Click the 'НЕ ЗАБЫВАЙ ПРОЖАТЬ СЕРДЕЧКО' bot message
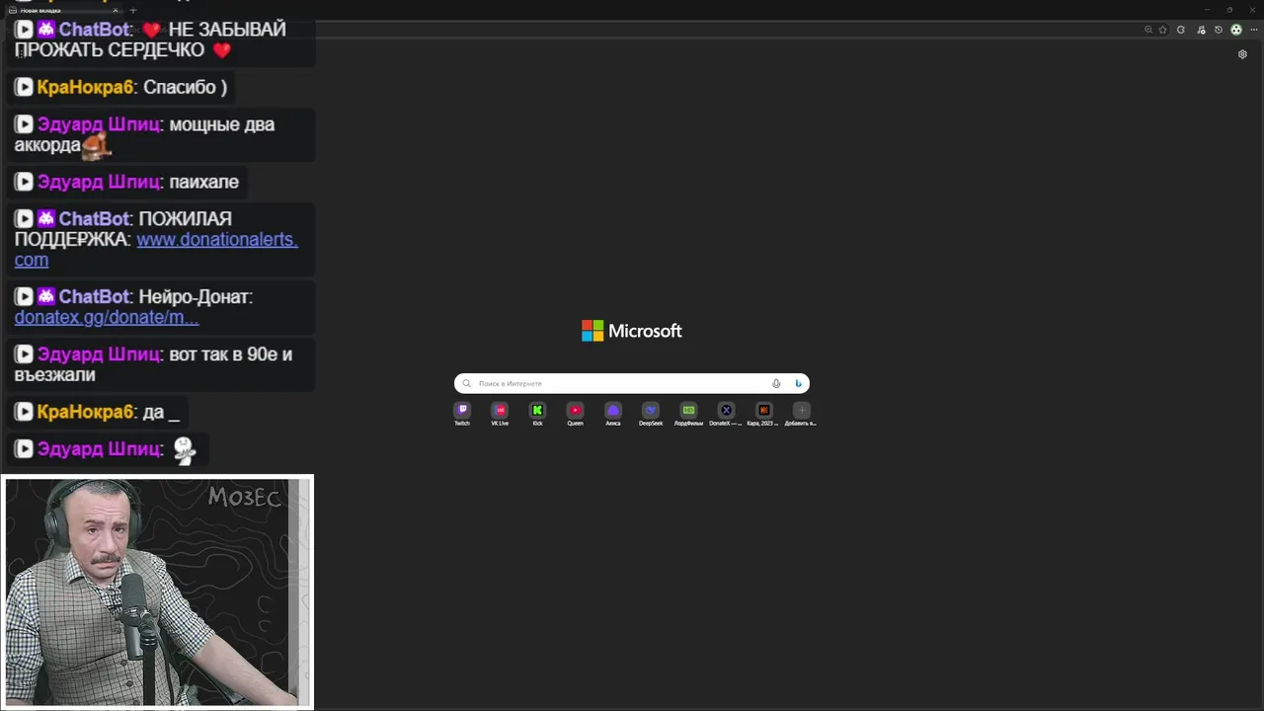The image size is (1264, 711). click(x=161, y=39)
